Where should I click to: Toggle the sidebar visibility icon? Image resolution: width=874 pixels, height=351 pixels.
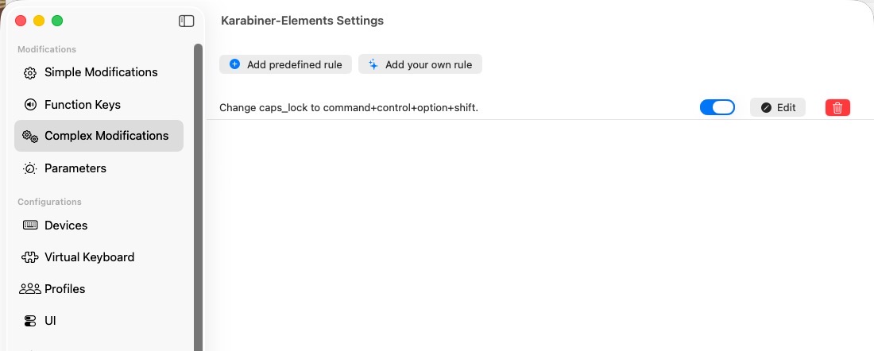coord(187,21)
